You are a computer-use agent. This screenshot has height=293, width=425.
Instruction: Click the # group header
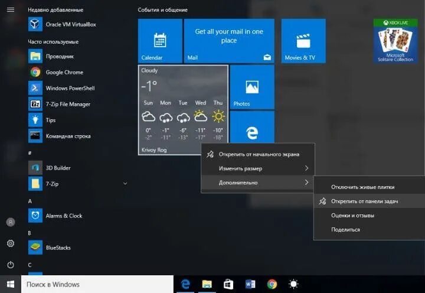30,153
